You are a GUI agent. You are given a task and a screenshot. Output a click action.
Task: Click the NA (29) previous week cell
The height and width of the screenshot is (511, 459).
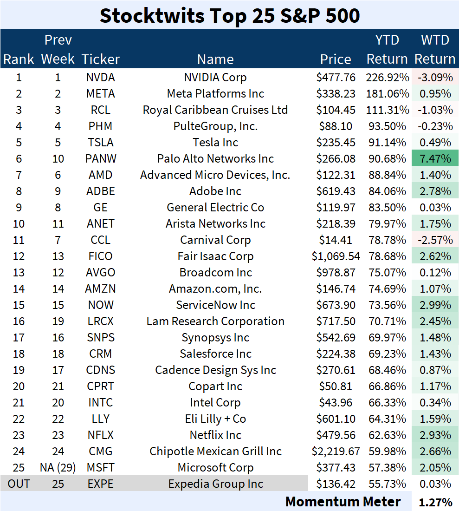tap(58, 468)
